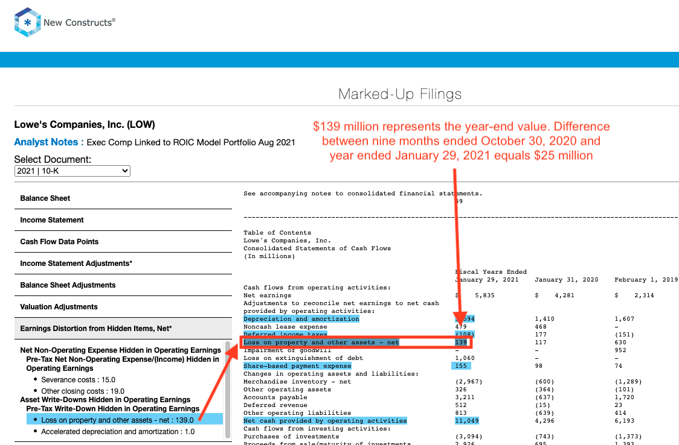Viewport: 679px width, 445px height.
Task: Click Asset Write-Downs Hidden in Operating Earnings heading
Action: coord(105,400)
